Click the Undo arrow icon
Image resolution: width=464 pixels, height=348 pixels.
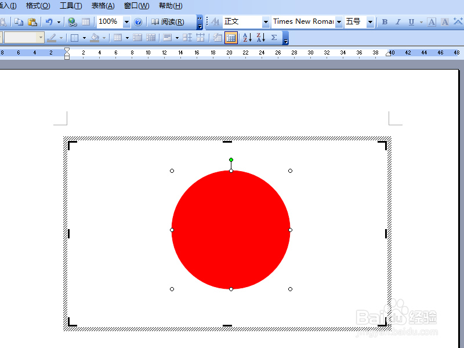(48, 20)
